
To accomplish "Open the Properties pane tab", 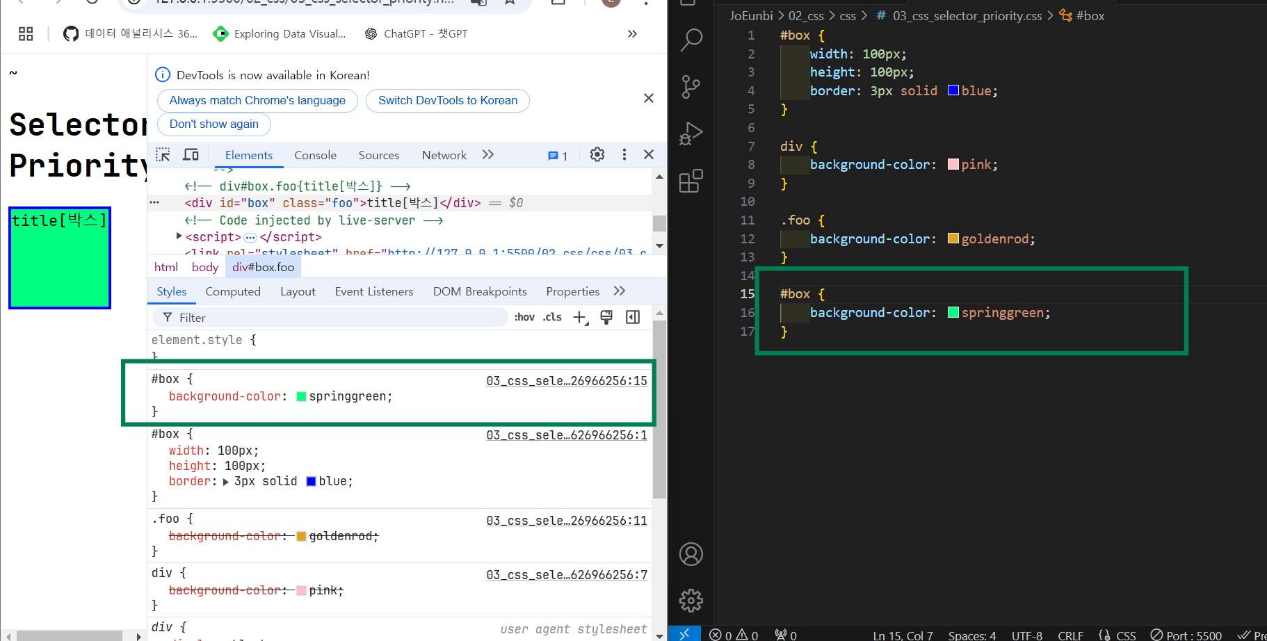I will coord(573,291).
